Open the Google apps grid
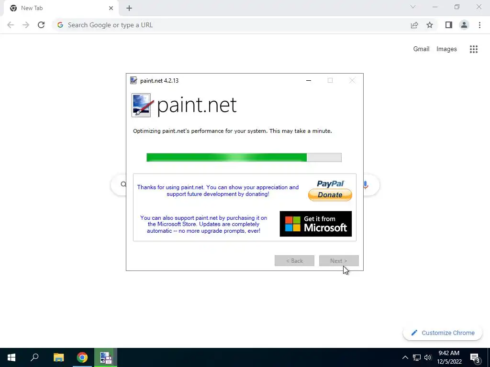The height and width of the screenshot is (367, 490). click(x=474, y=49)
